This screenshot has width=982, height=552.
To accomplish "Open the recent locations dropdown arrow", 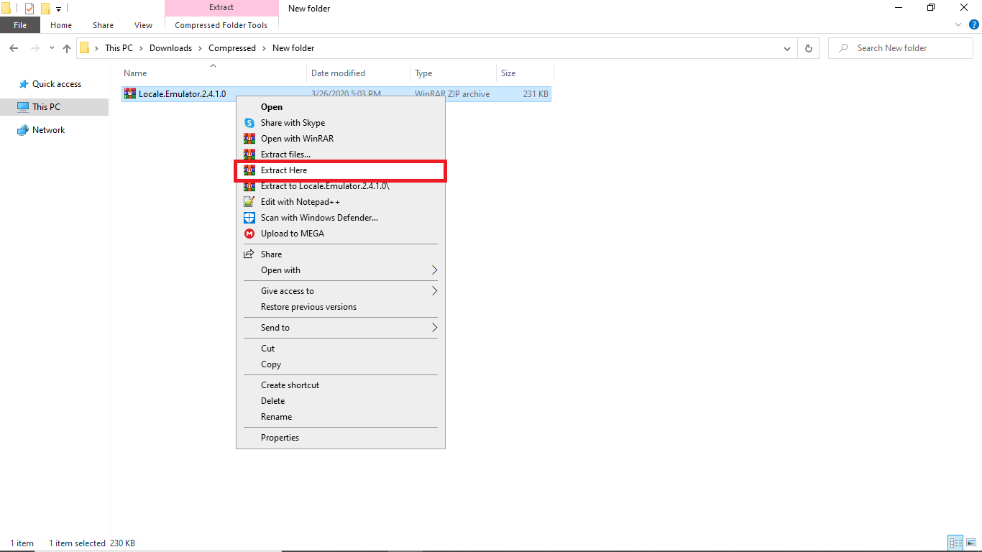I will (x=52, y=48).
